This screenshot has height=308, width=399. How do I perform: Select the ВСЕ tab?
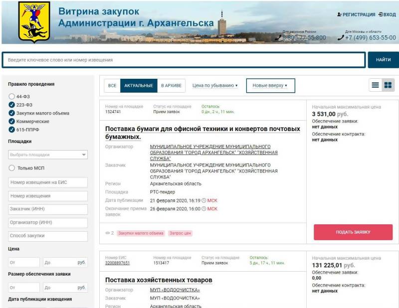coord(112,86)
